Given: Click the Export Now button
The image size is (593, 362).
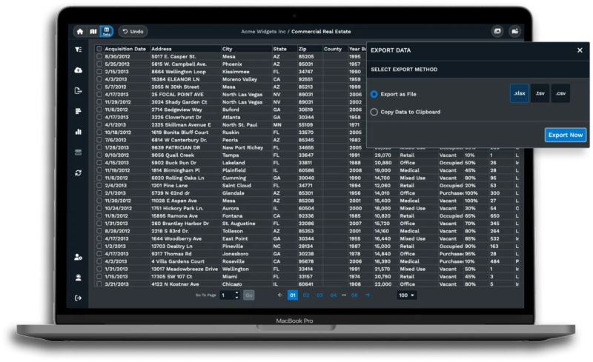Looking at the screenshot, I should (566, 135).
